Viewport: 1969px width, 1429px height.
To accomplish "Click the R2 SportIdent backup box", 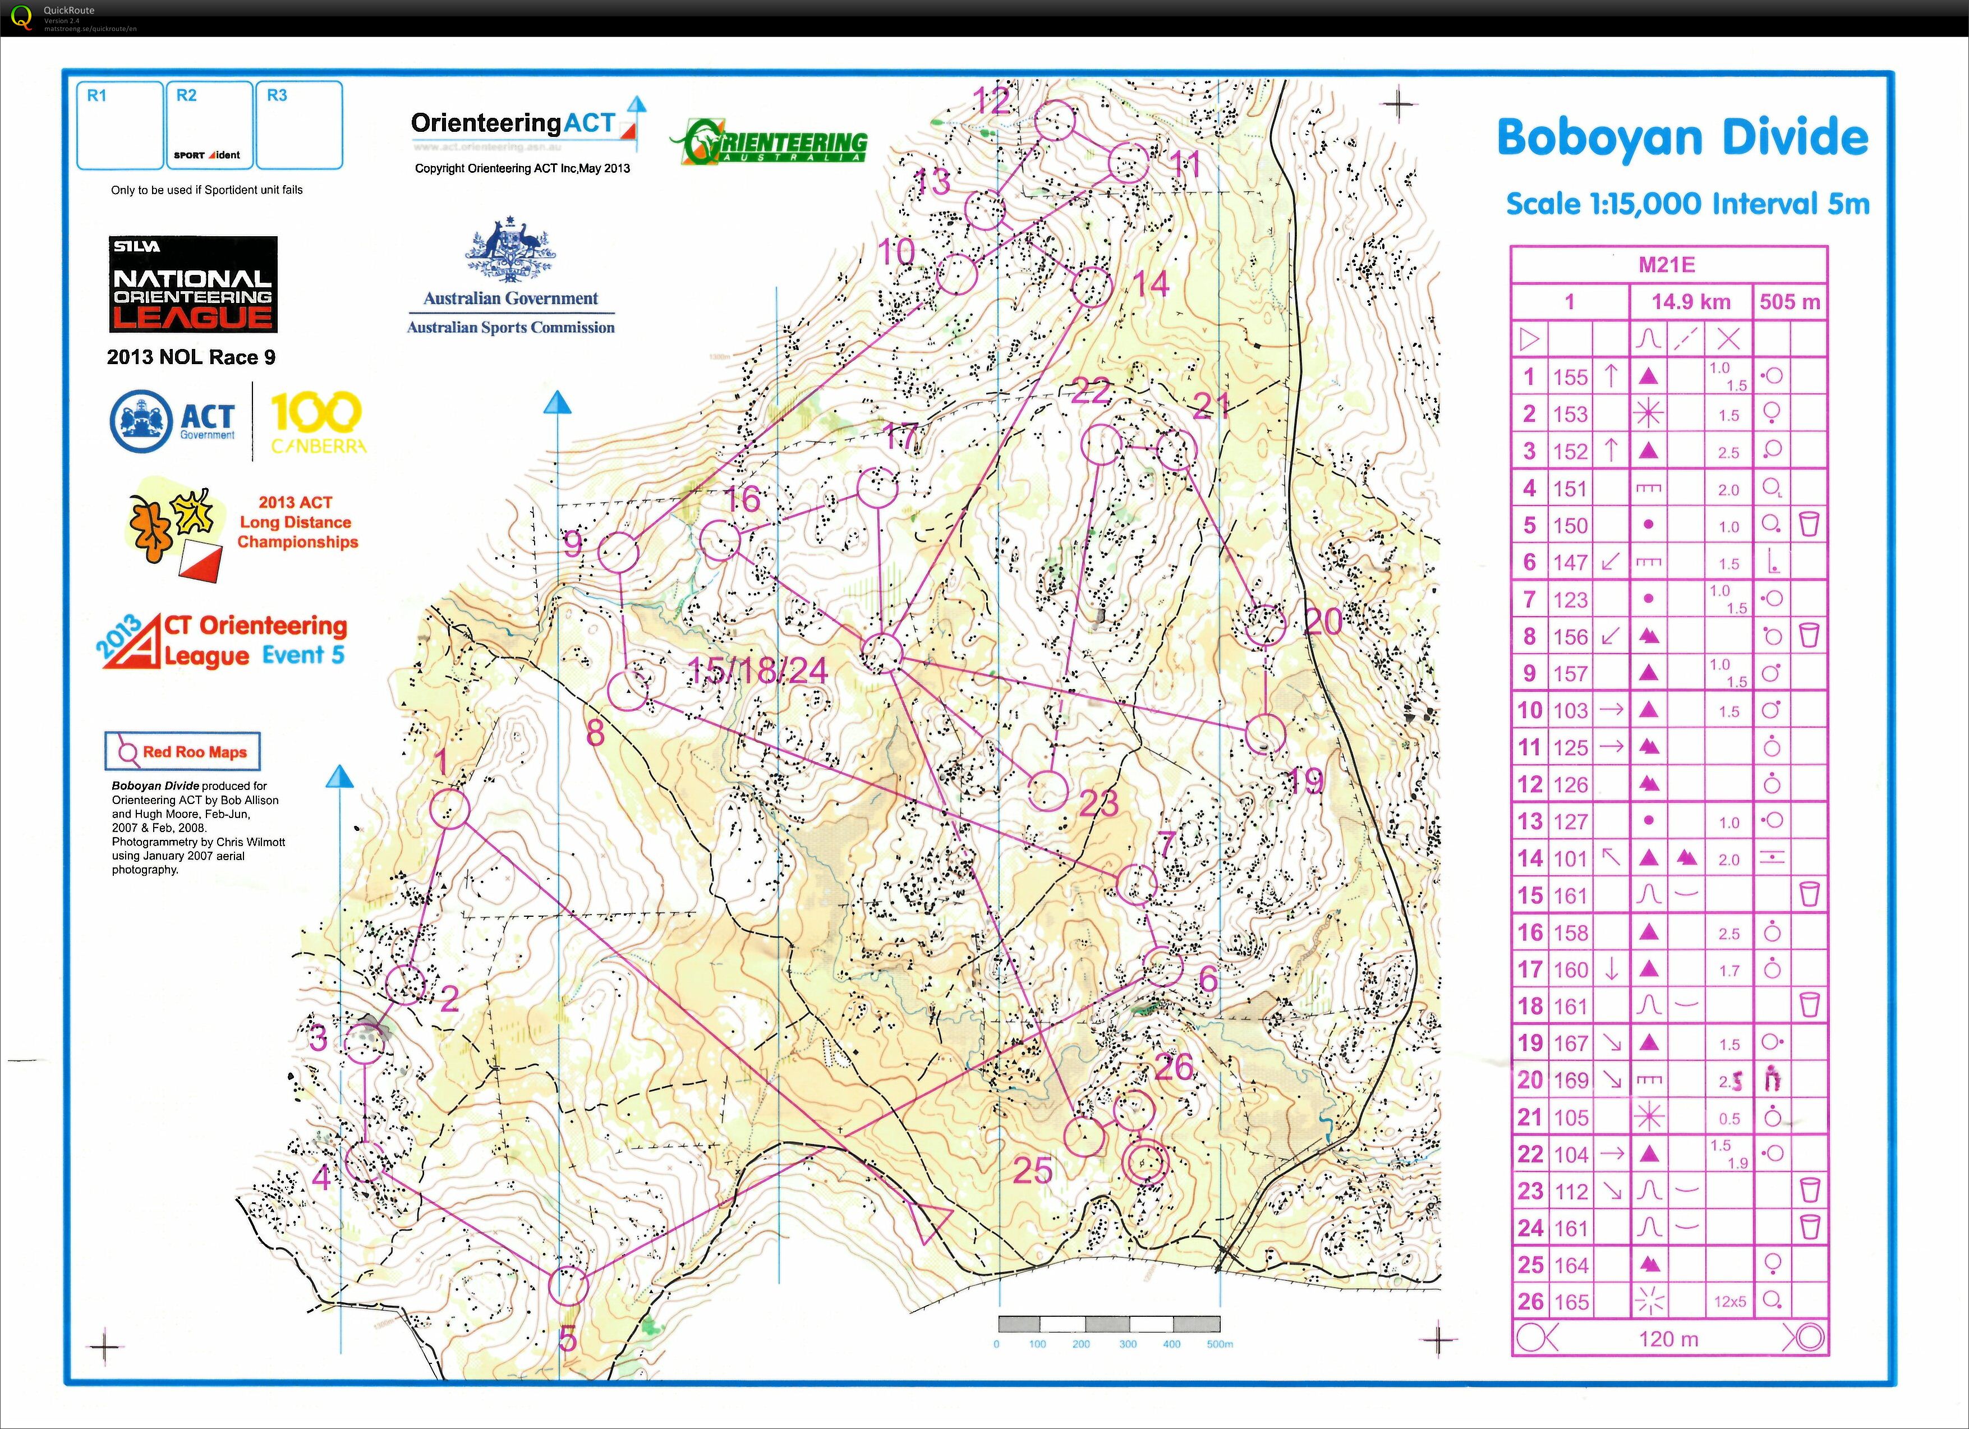I will coord(209,125).
